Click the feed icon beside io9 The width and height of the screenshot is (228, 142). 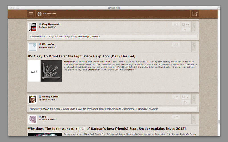click(x=40, y=117)
